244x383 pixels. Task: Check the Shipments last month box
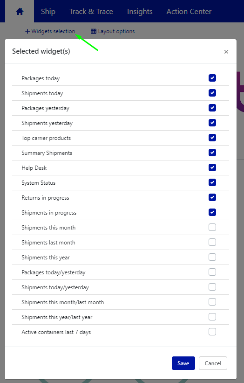[212, 242]
